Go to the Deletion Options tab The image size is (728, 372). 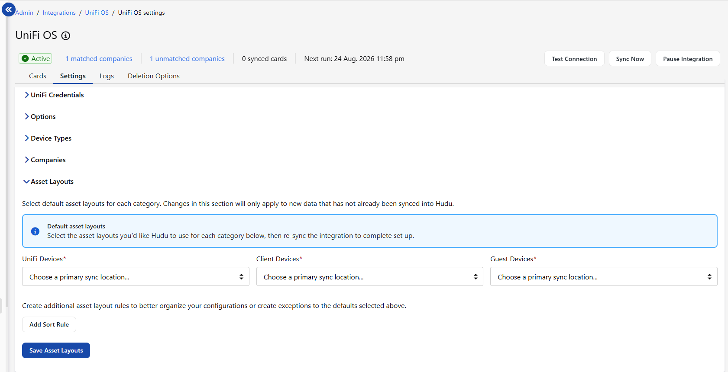[x=154, y=76]
